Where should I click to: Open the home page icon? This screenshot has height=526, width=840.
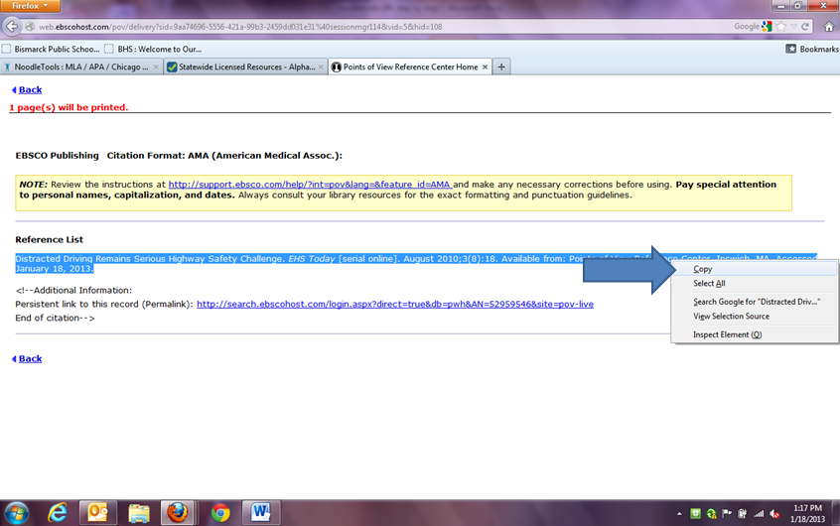point(829,26)
